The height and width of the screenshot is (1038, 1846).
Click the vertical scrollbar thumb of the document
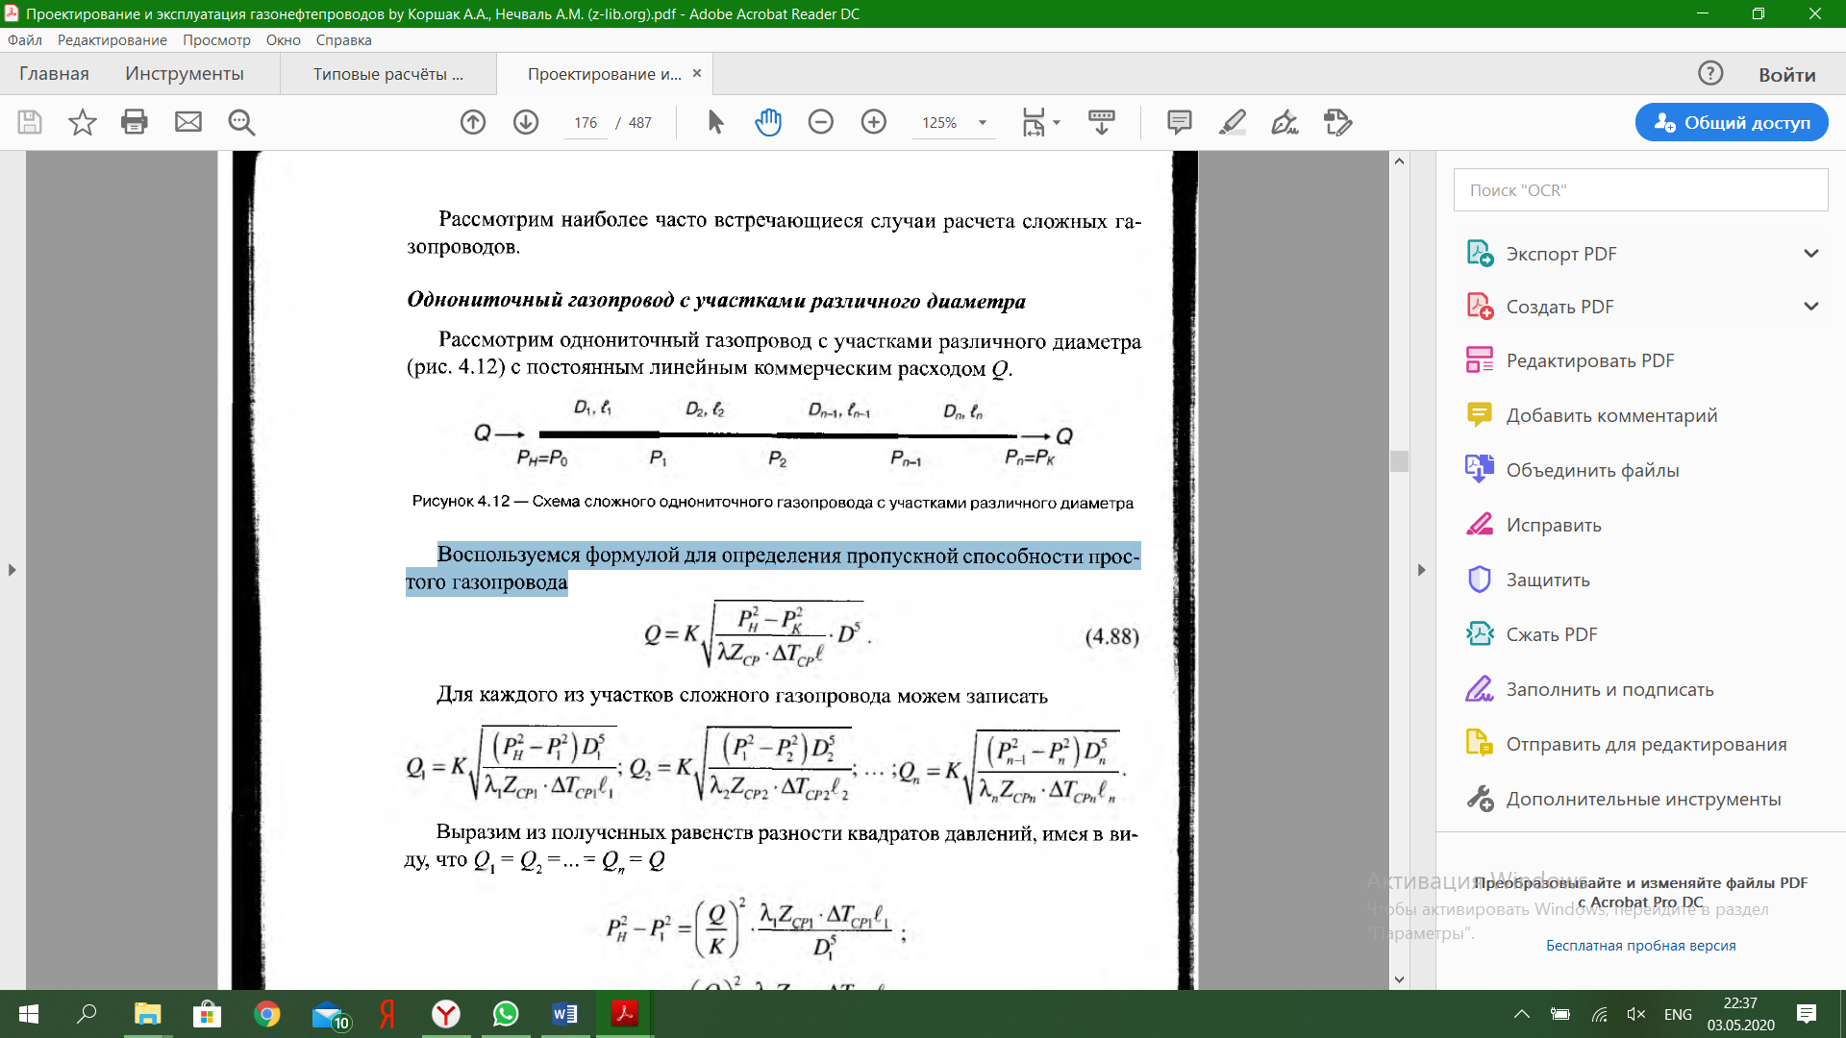(1400, 460)
